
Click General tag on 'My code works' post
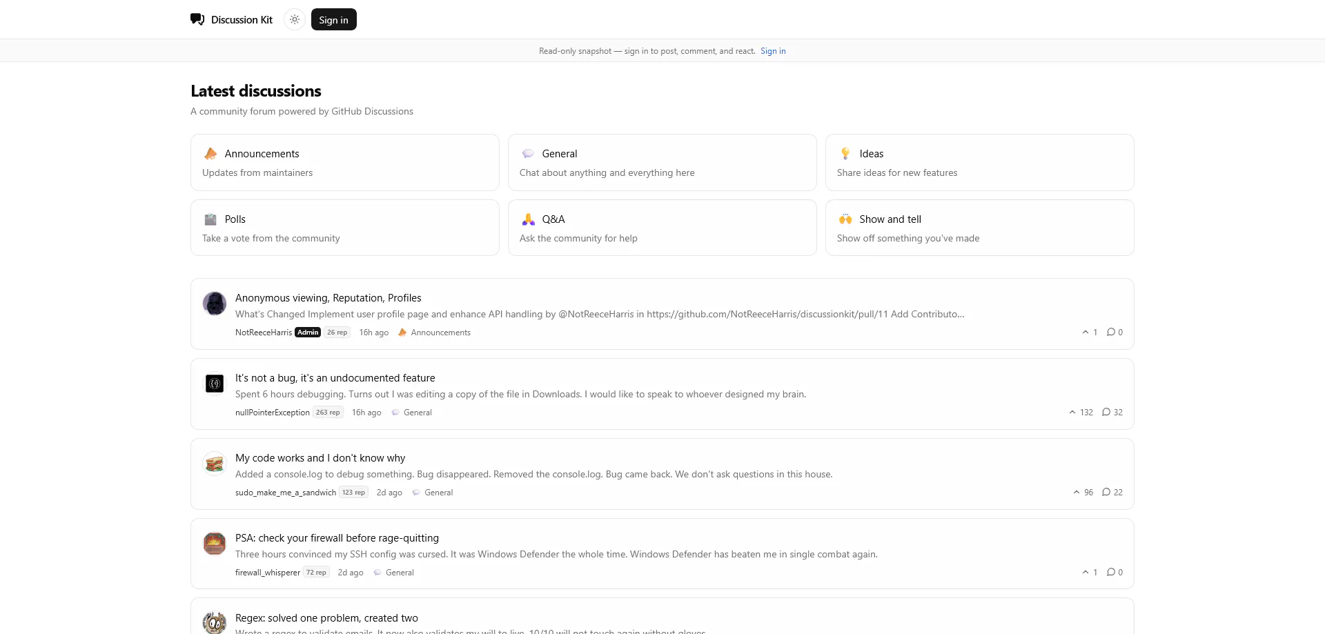pyautogui.click(x=432, y=493)
